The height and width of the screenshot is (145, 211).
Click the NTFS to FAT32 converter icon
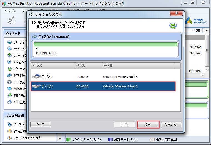(9, 75)
